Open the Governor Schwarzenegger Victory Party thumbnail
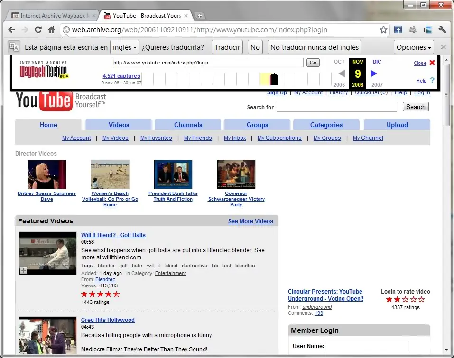This screenshot has height=358, width=454. [x=236, y=174]
